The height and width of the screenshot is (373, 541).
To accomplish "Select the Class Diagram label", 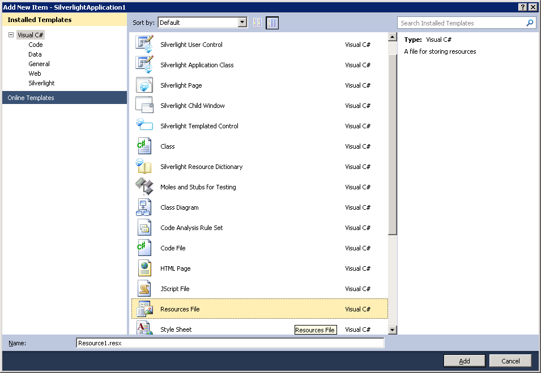I will click(x=180, y=207).
